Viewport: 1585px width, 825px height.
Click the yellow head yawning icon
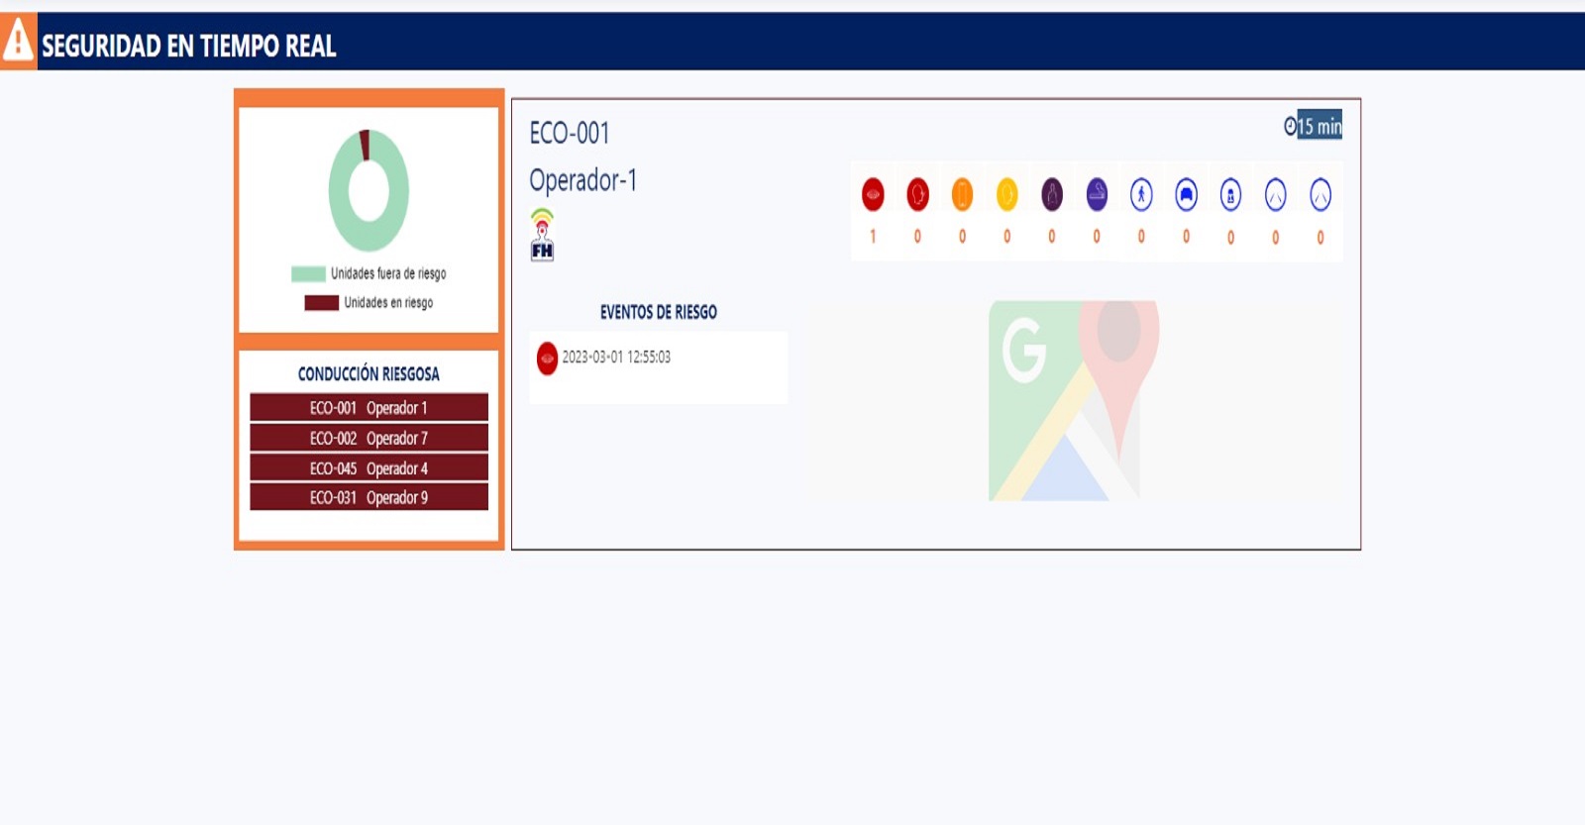tap(1006, 194)
